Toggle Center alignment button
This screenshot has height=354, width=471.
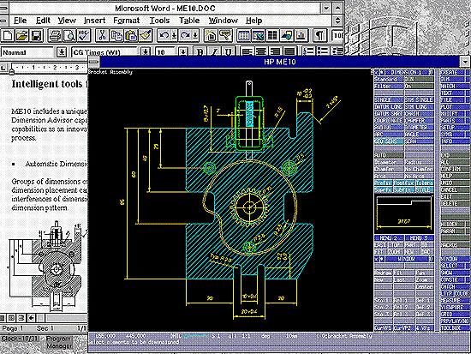coord(261,51)
